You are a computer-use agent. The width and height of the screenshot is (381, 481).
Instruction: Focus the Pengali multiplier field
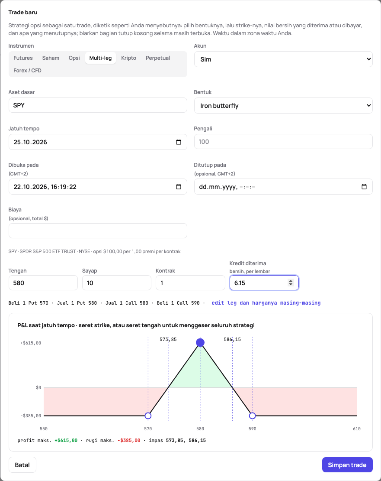coord(283,142)
